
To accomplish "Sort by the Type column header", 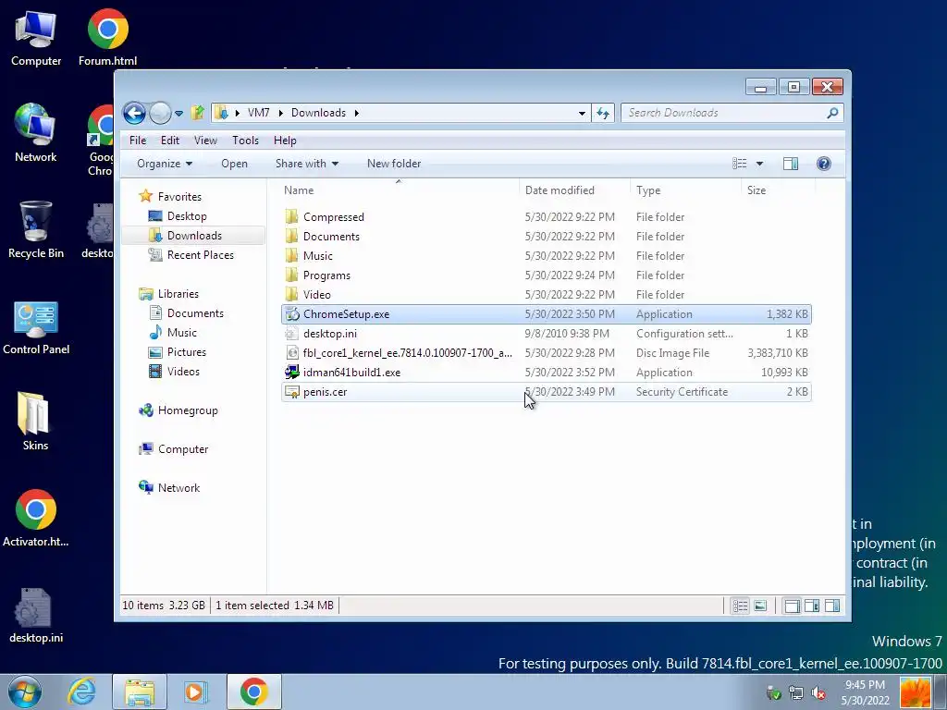I will pos(685,190).
